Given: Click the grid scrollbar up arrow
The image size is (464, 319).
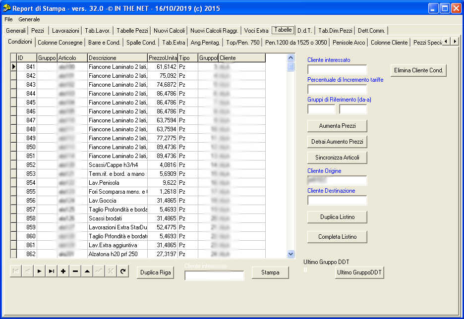Looking at the screenshot, I should click(x=290, y=57).
